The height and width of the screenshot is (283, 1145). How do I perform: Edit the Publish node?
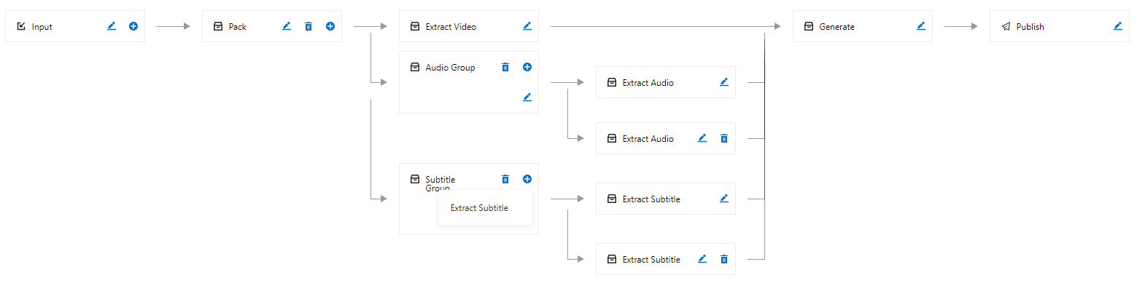coord(1118,26)
